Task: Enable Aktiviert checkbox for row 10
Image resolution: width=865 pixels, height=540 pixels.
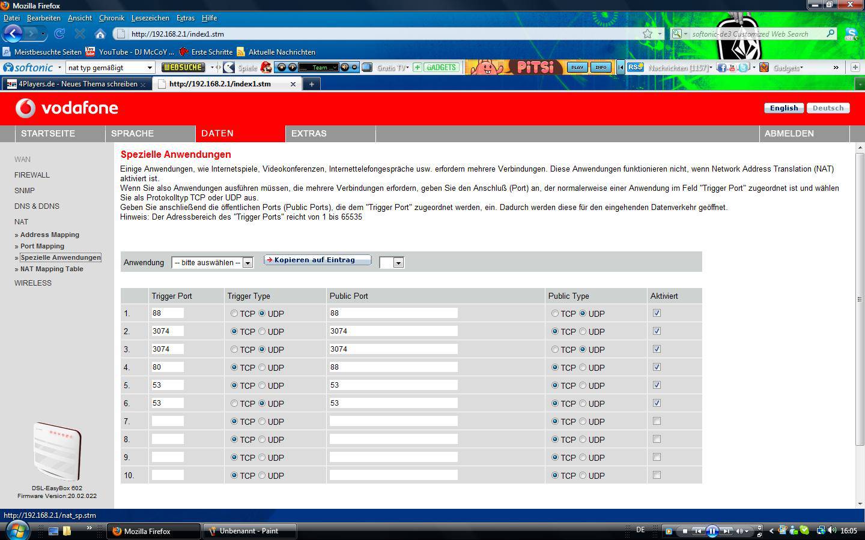Action: click(657, 475)
